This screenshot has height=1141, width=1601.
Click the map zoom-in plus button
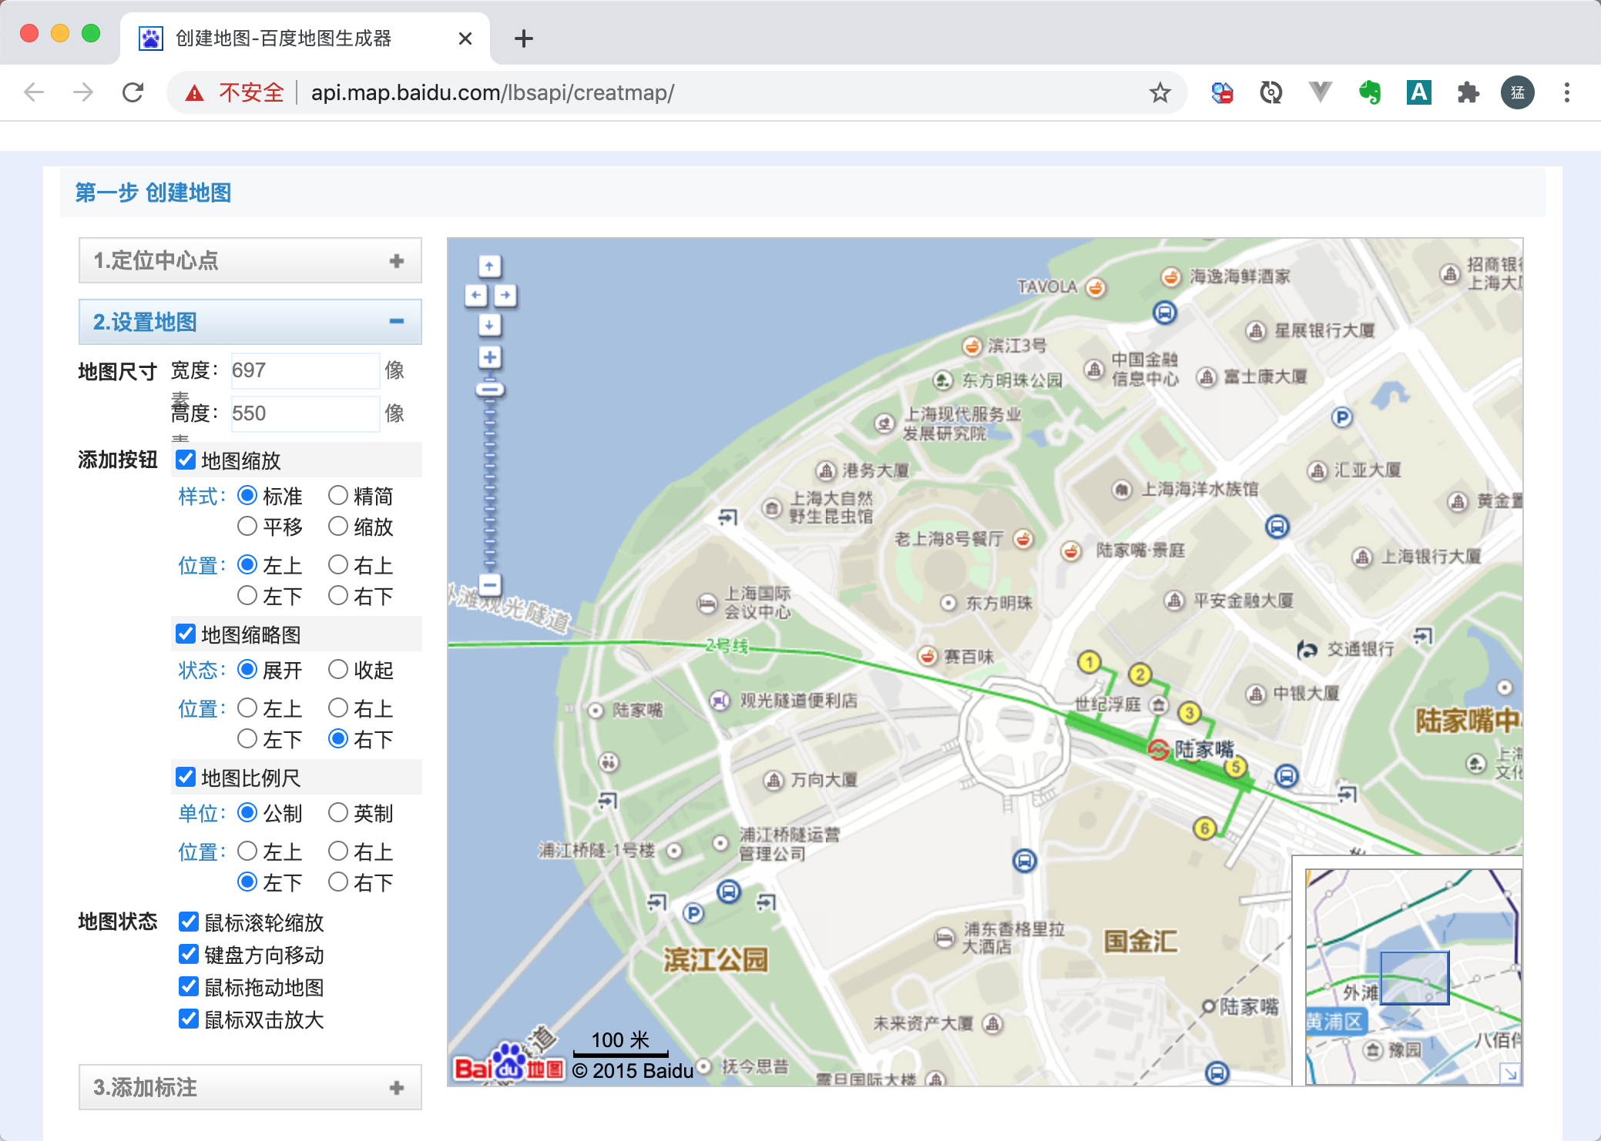click(489, 357)
